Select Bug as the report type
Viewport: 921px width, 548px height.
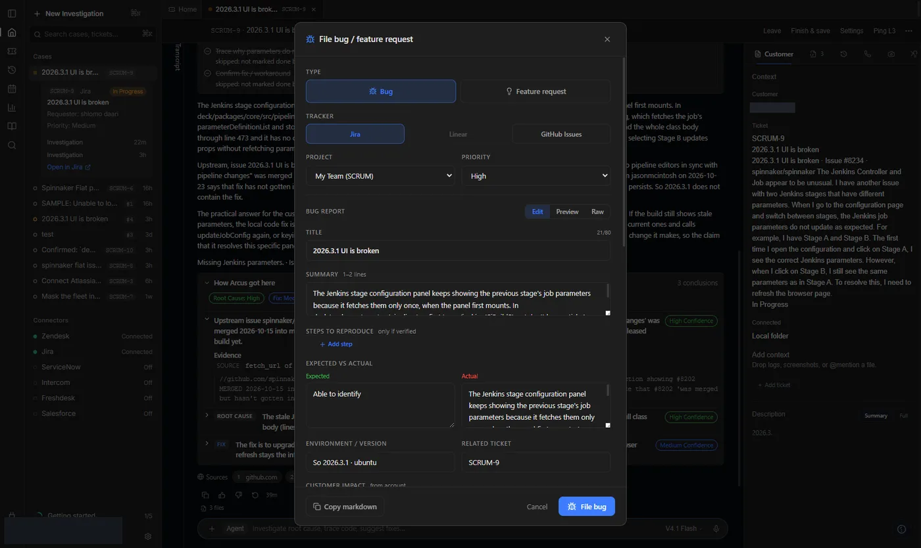[x=381, y=91]
